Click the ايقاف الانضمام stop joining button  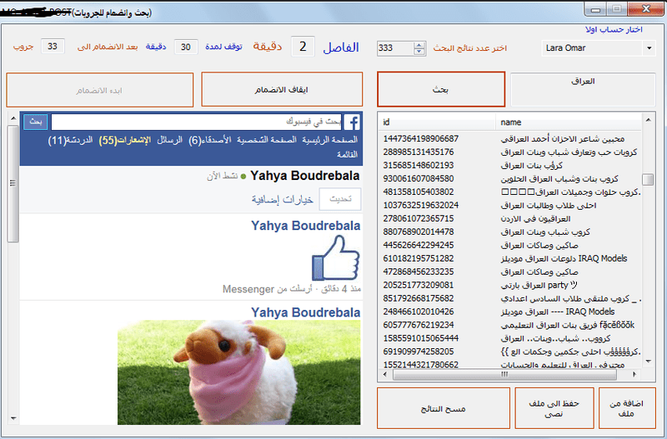tap(282, 89)
